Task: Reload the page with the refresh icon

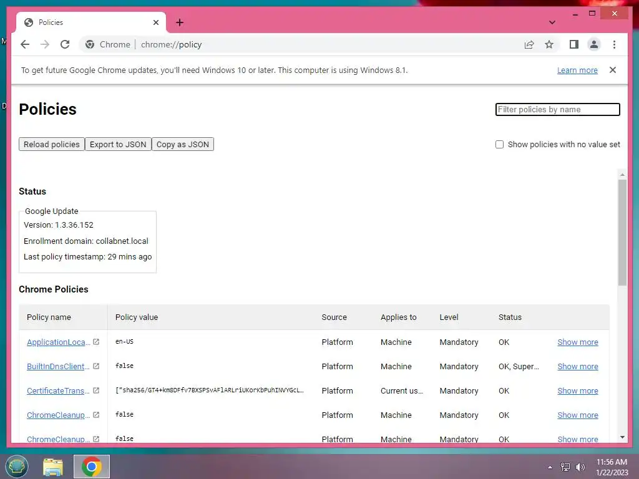Action: point(65,44)
